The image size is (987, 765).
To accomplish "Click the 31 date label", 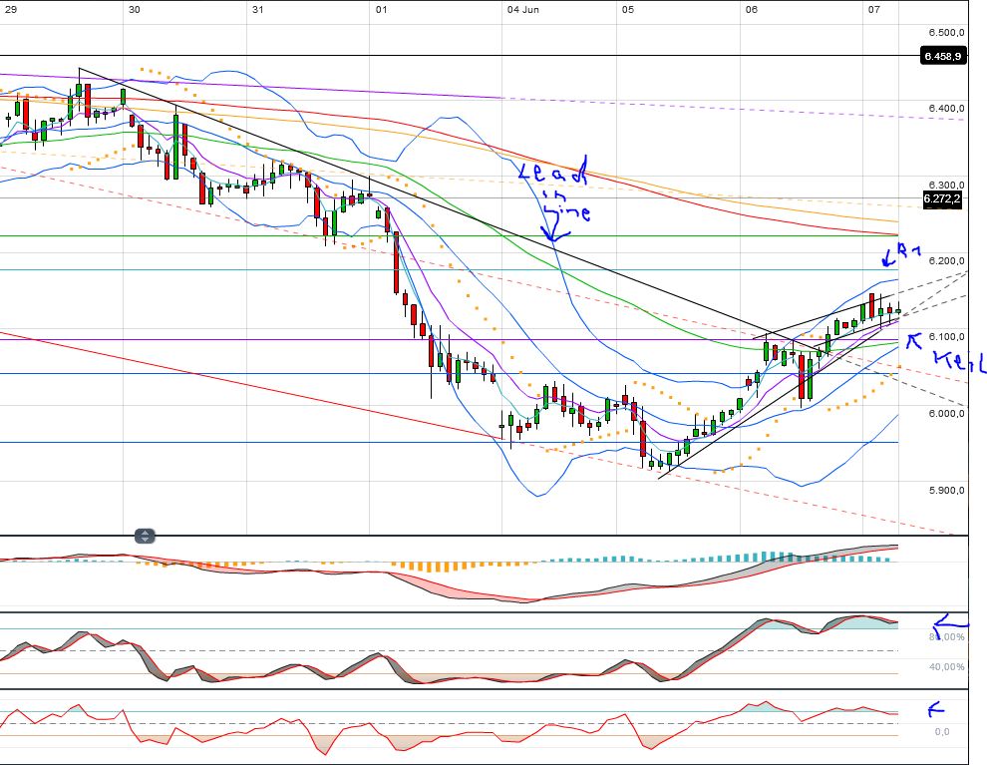I will (x=257, y=9).
